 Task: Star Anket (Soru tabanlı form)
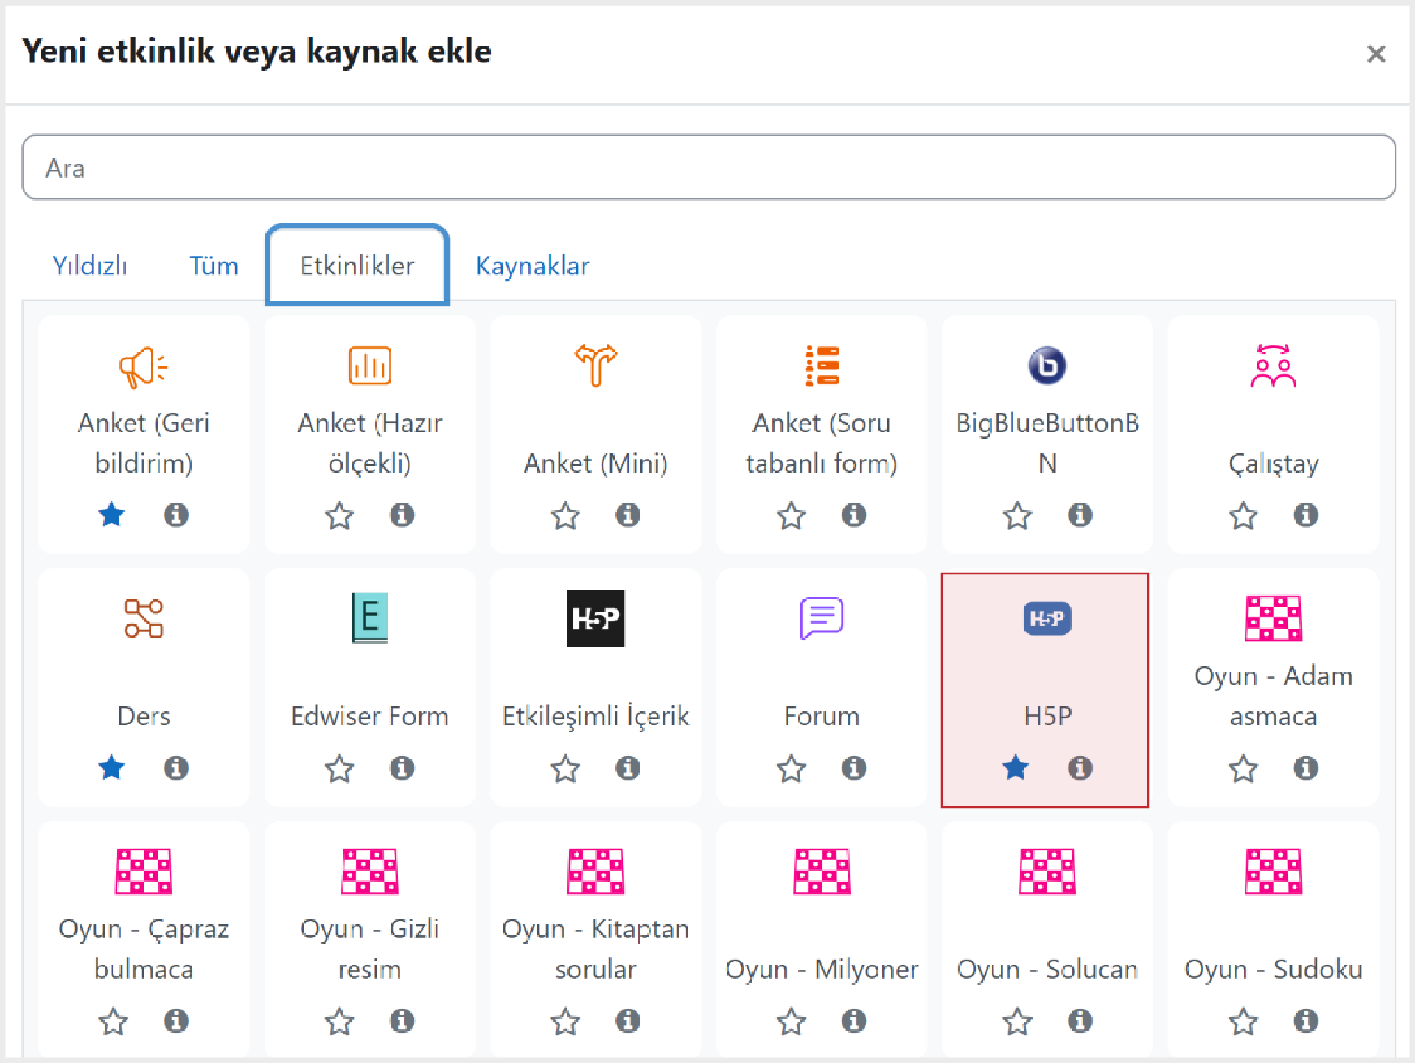point(791,515)
